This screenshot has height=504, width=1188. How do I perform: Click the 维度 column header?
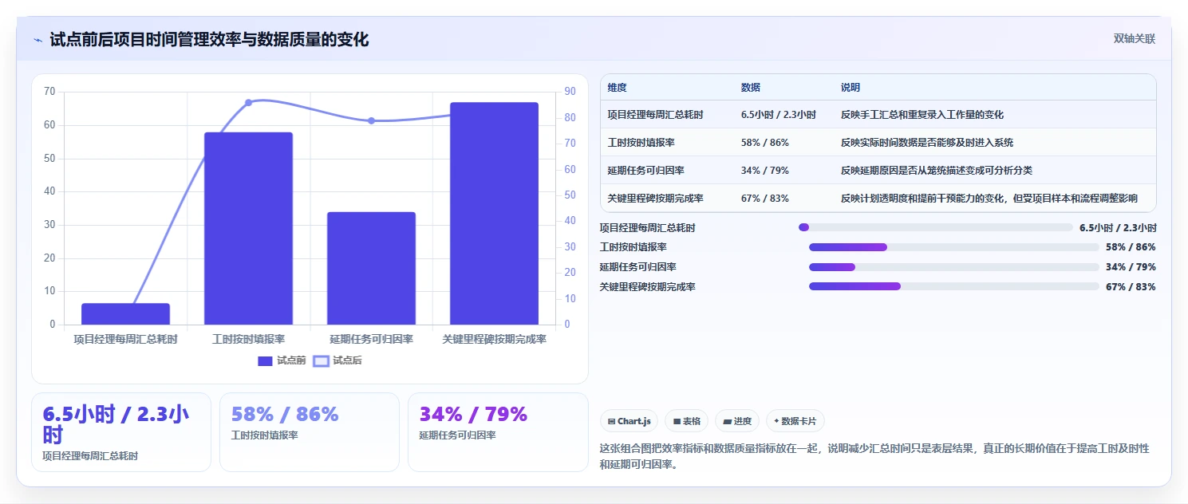pos(617,88)
